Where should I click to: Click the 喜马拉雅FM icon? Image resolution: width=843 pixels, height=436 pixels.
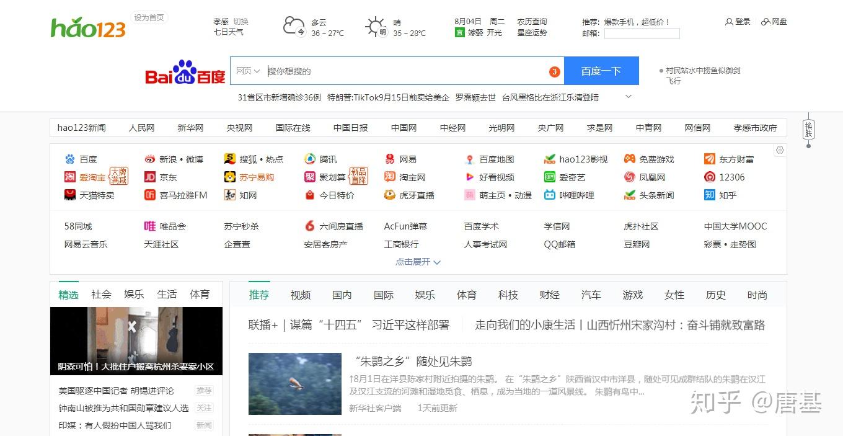coord(150,195)
